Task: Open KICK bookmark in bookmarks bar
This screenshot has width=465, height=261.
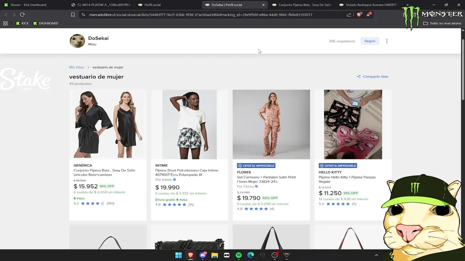Action: click(x=22, y=23)
